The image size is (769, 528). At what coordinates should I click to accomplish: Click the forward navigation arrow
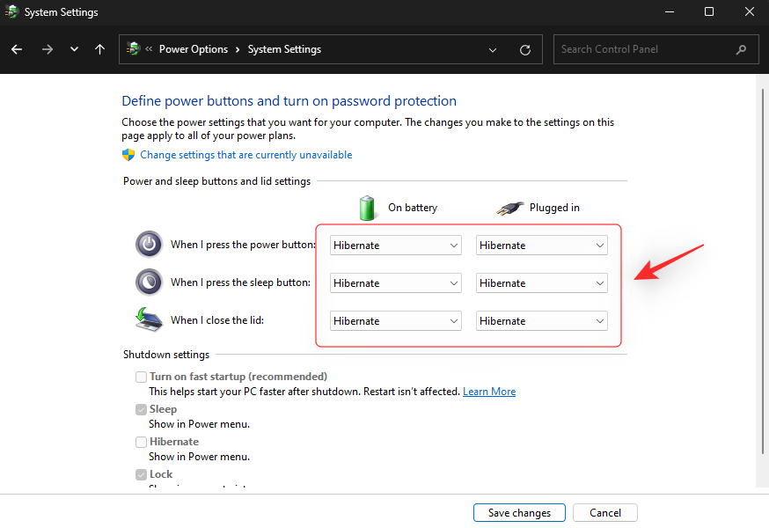pos(48,49)
